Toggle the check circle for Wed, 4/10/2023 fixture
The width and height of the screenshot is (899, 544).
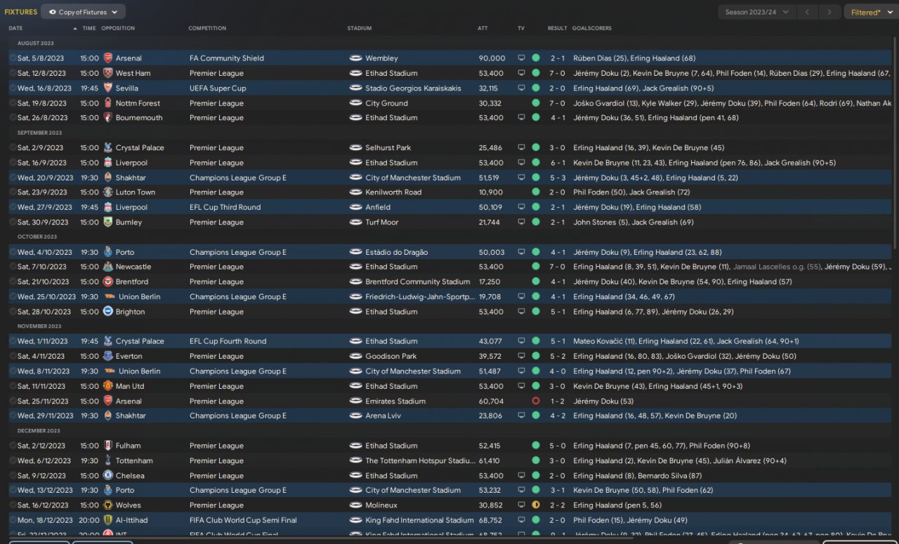point(13,253)
